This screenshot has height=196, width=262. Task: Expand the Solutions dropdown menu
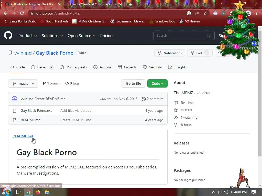click(x=52, y=36)
